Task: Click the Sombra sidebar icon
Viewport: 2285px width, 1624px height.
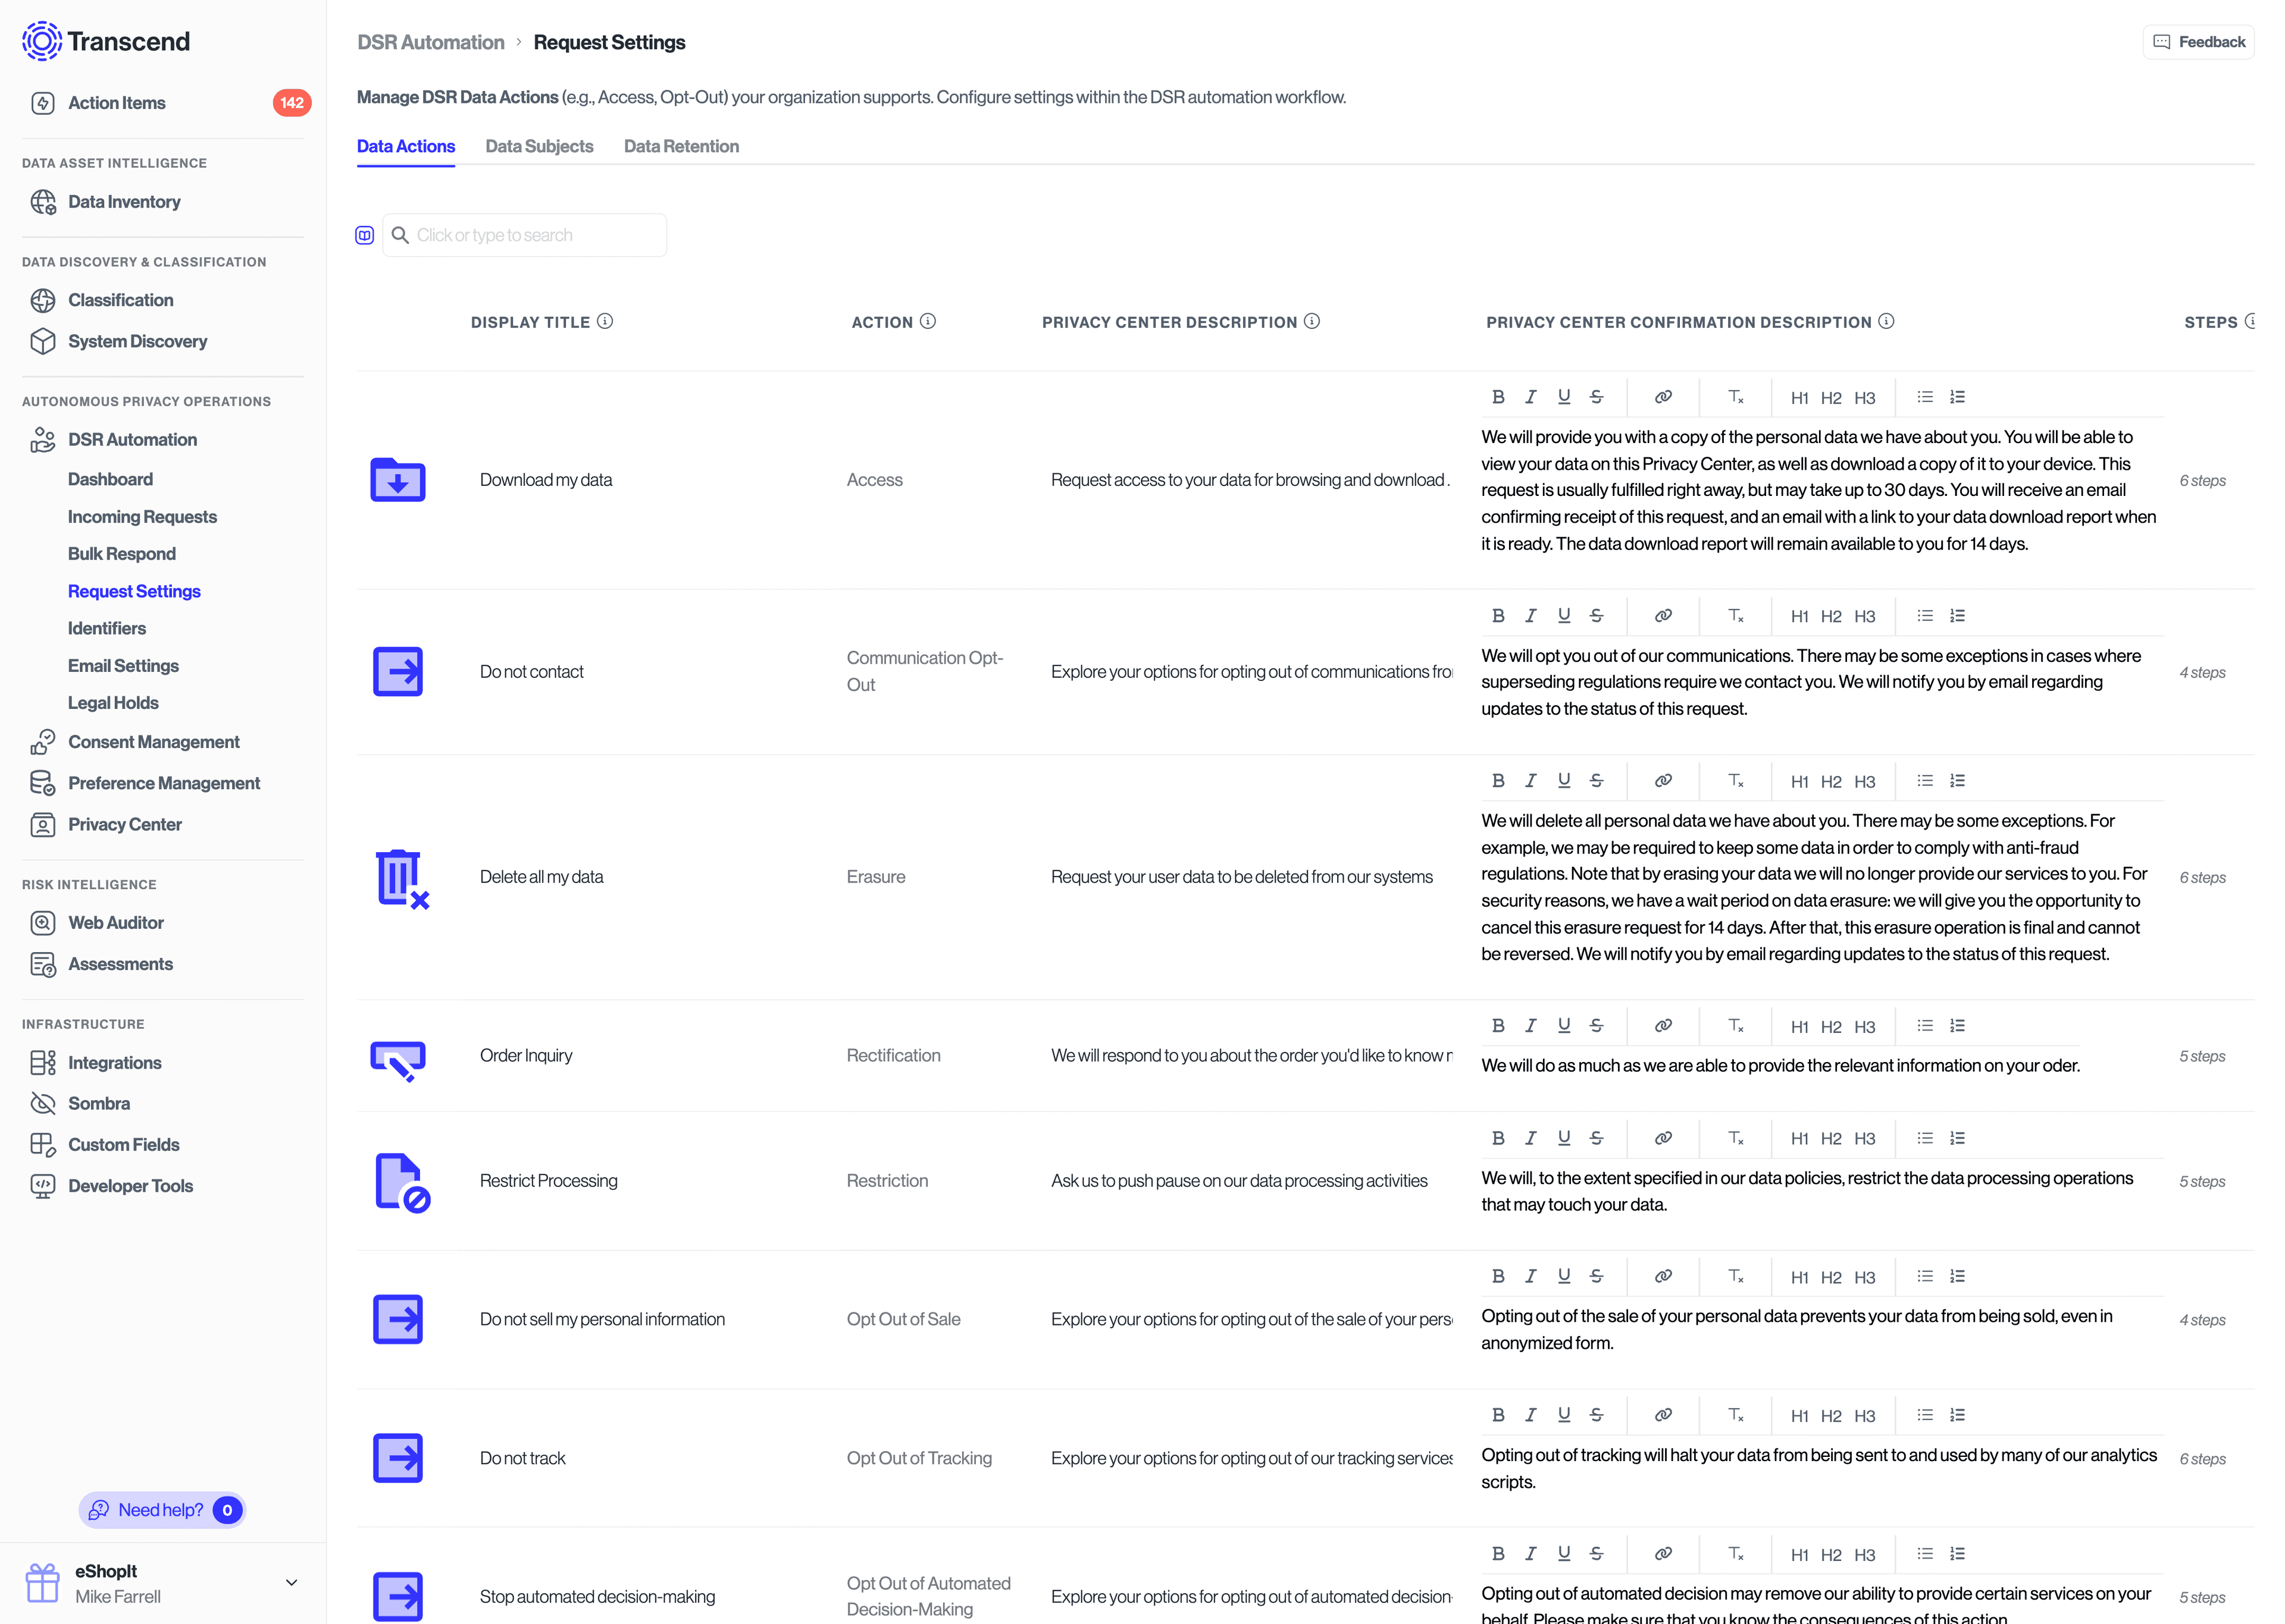Action: point(43,1103)
